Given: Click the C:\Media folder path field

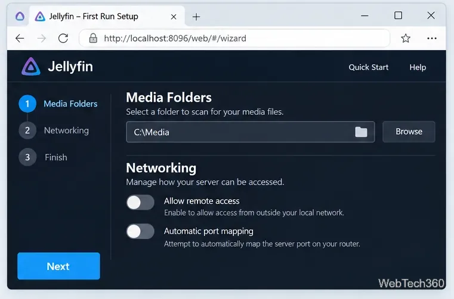Looking at the screenshot, I should tap(251, 132).
